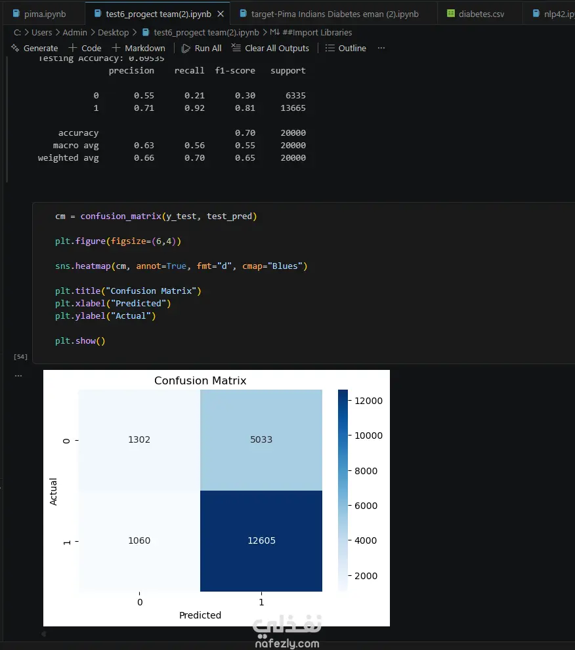The width and height of the screenshot is (575, 650).
Task: Click the plus icon beside Code
Action: 73,48
